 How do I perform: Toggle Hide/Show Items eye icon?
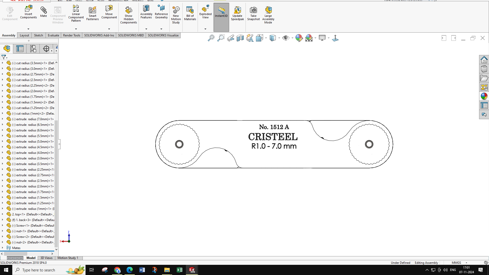[286, 38]
